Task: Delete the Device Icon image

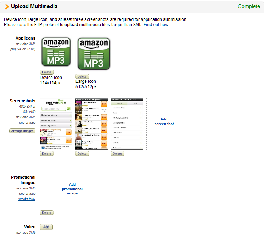Action: tap(46, 72)
